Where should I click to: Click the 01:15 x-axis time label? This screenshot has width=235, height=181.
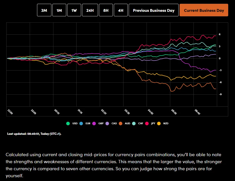pyautogui.click(x=80, y=111)
